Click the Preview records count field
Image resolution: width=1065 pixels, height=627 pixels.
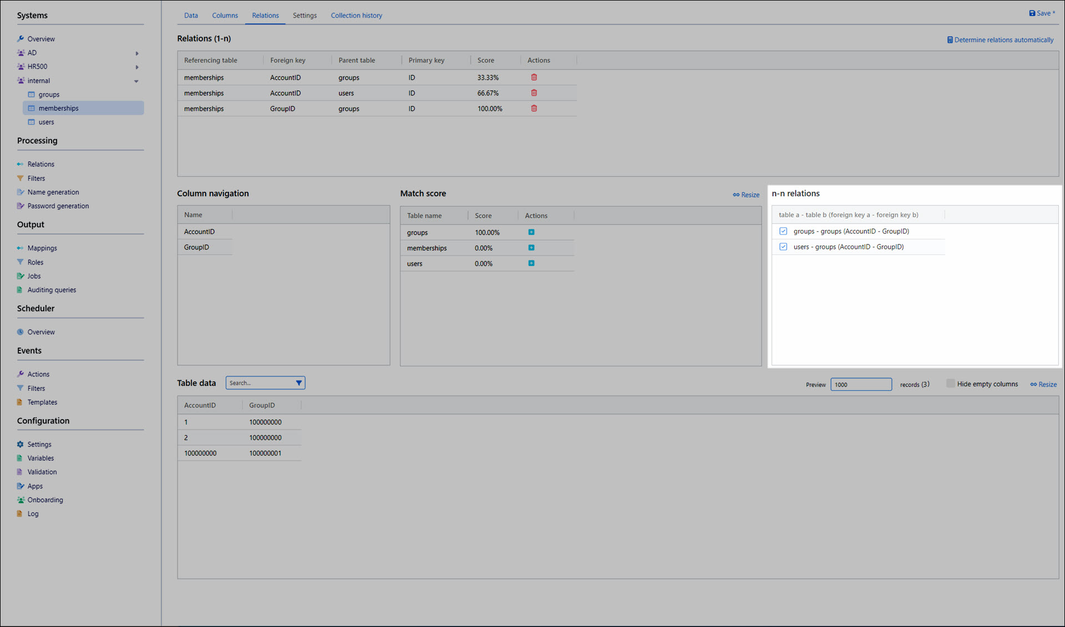[x=860, y=385]
